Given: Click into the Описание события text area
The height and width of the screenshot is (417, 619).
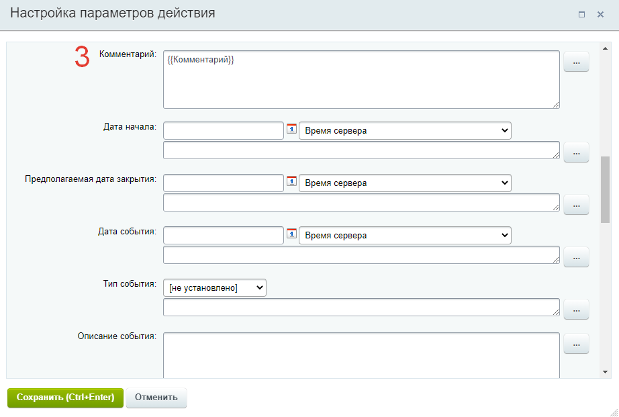Looking at the screenshot, I should (x=361, y=355).
